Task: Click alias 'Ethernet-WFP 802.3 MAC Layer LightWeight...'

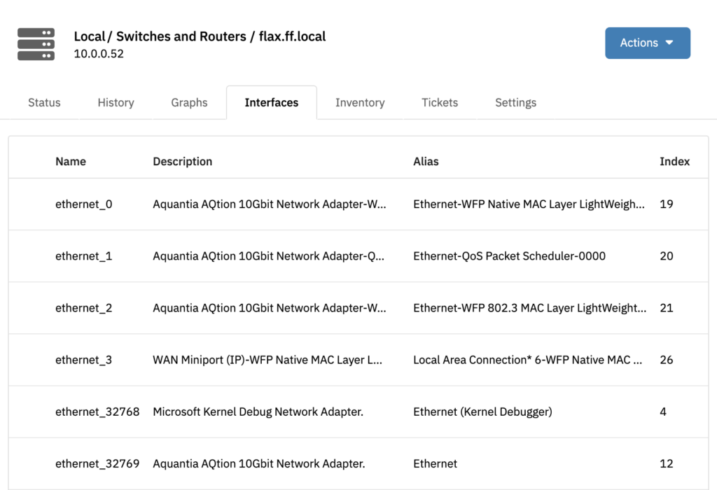Action: pos(530,308)
